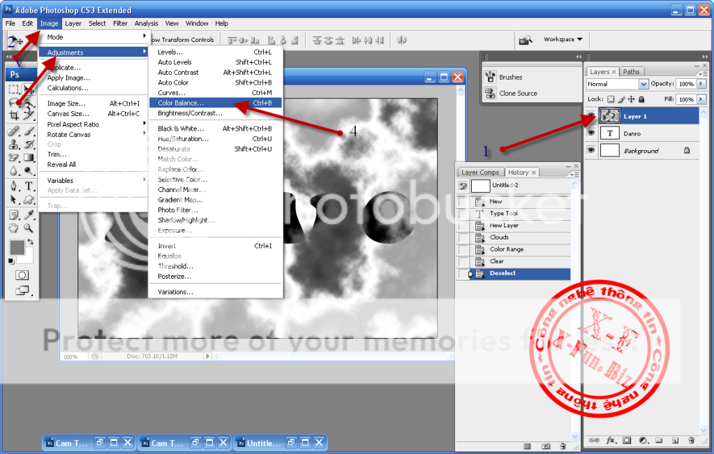This screenshot has height=454, width=714.
Task: Select the Eraser tool
Action: [x=14, y=158]
